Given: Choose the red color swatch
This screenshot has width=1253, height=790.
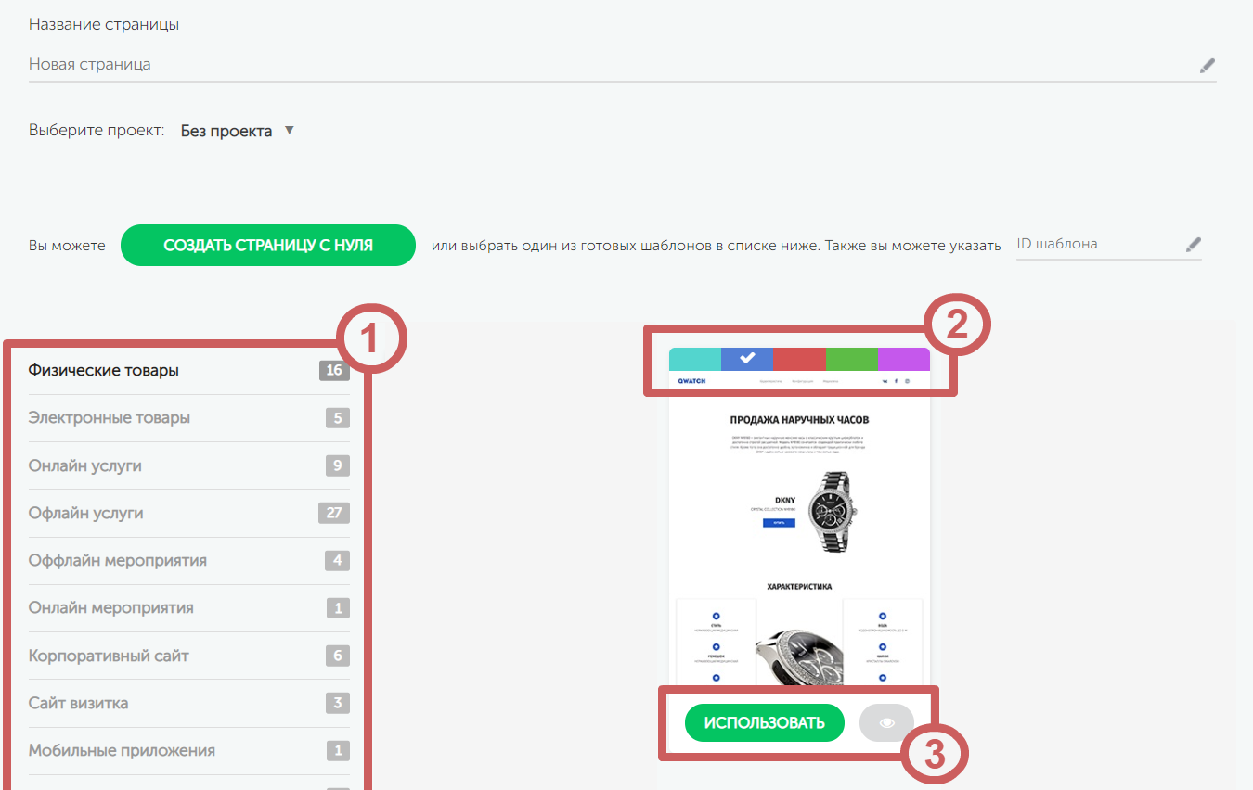Looking at the screenshot, I should [x=799, y=359].
